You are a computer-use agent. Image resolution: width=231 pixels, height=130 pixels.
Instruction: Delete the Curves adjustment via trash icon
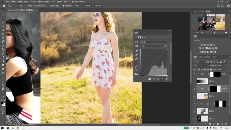point(167,79)
